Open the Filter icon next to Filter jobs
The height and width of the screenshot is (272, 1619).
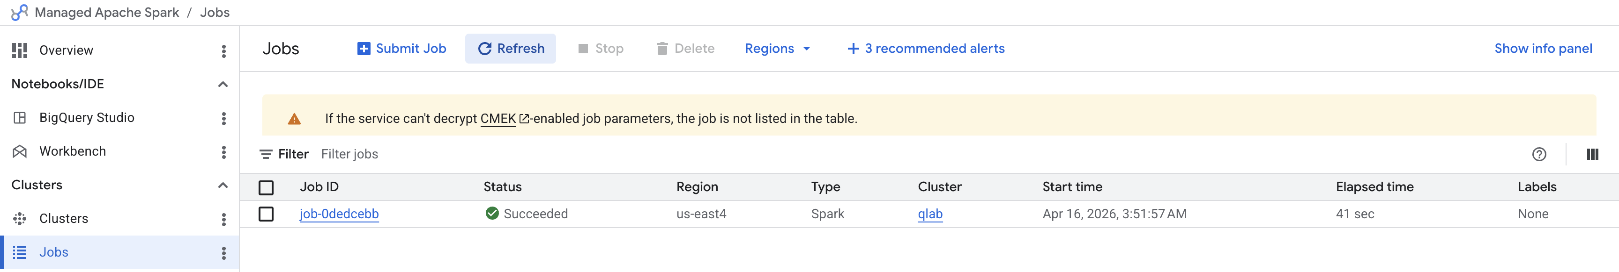[267, 154]
